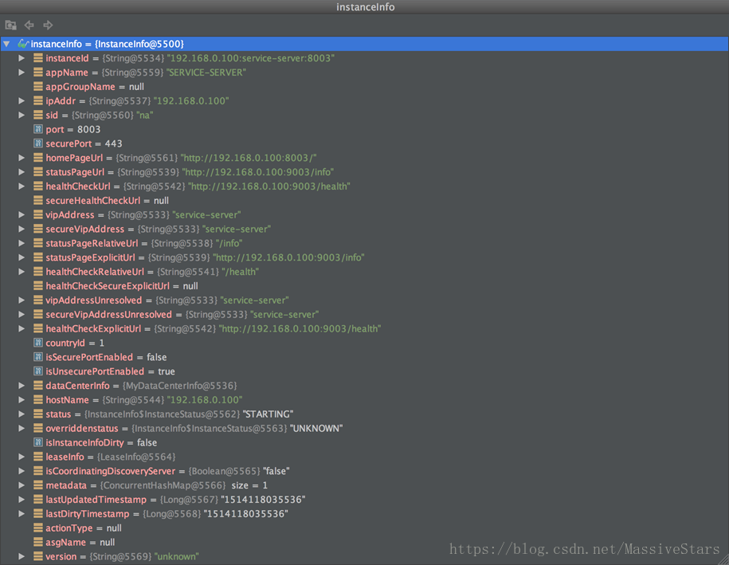Expand the homePageUrl node arrow
This screenshot has height=565, width=729.
[x=22, y=158]
